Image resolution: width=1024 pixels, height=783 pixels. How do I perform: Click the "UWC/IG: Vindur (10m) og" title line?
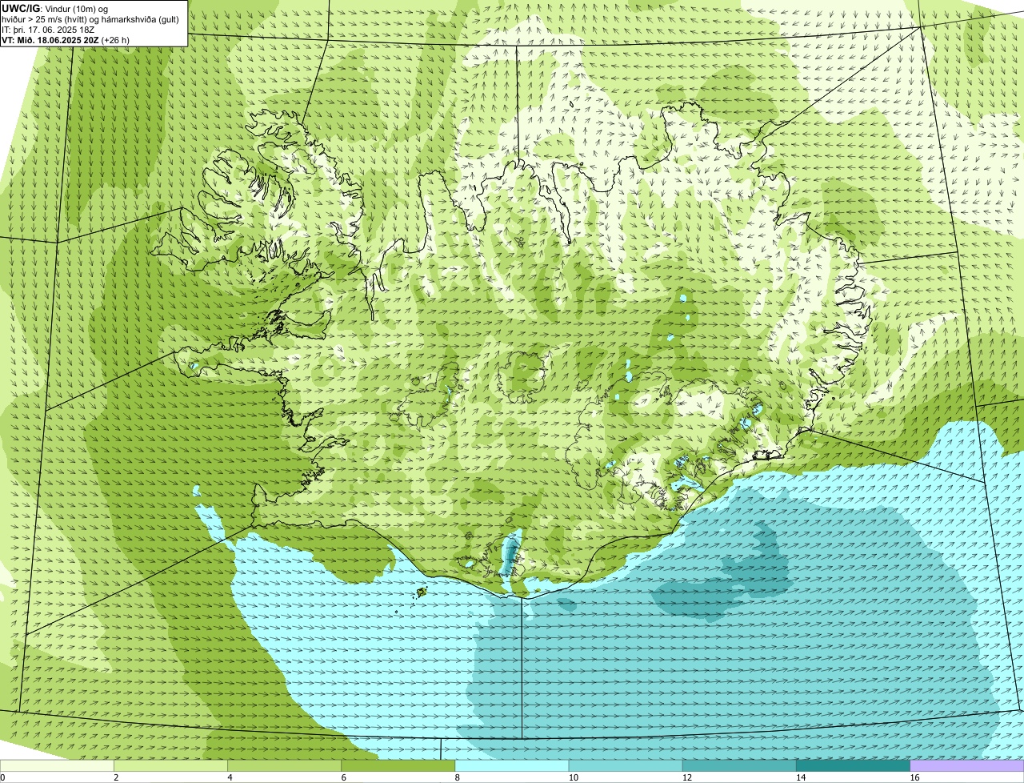(x=55, y=8)
